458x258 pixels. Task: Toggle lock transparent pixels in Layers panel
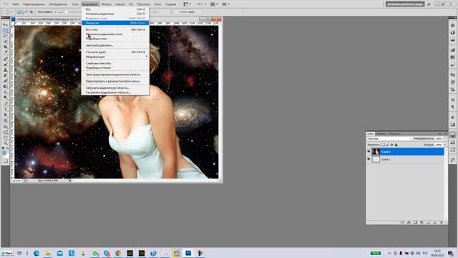[x=384, y=145]
